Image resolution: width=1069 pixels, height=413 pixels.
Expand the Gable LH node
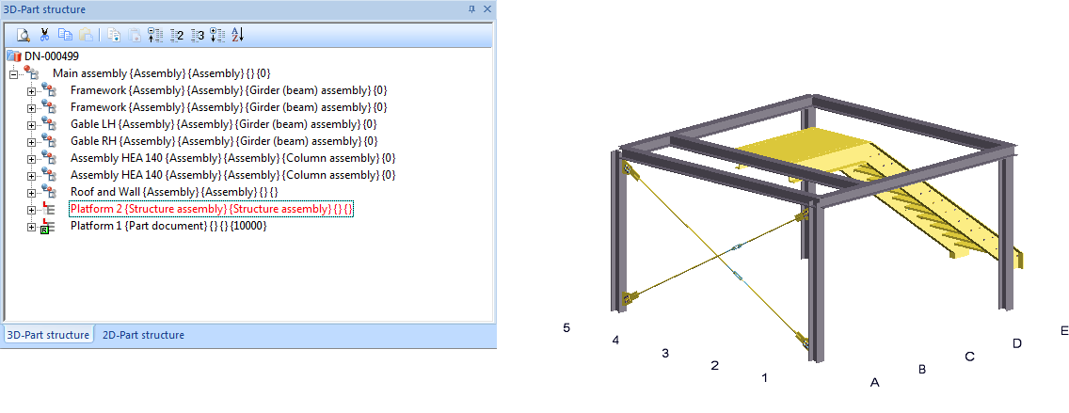click(x=31, y=125)
